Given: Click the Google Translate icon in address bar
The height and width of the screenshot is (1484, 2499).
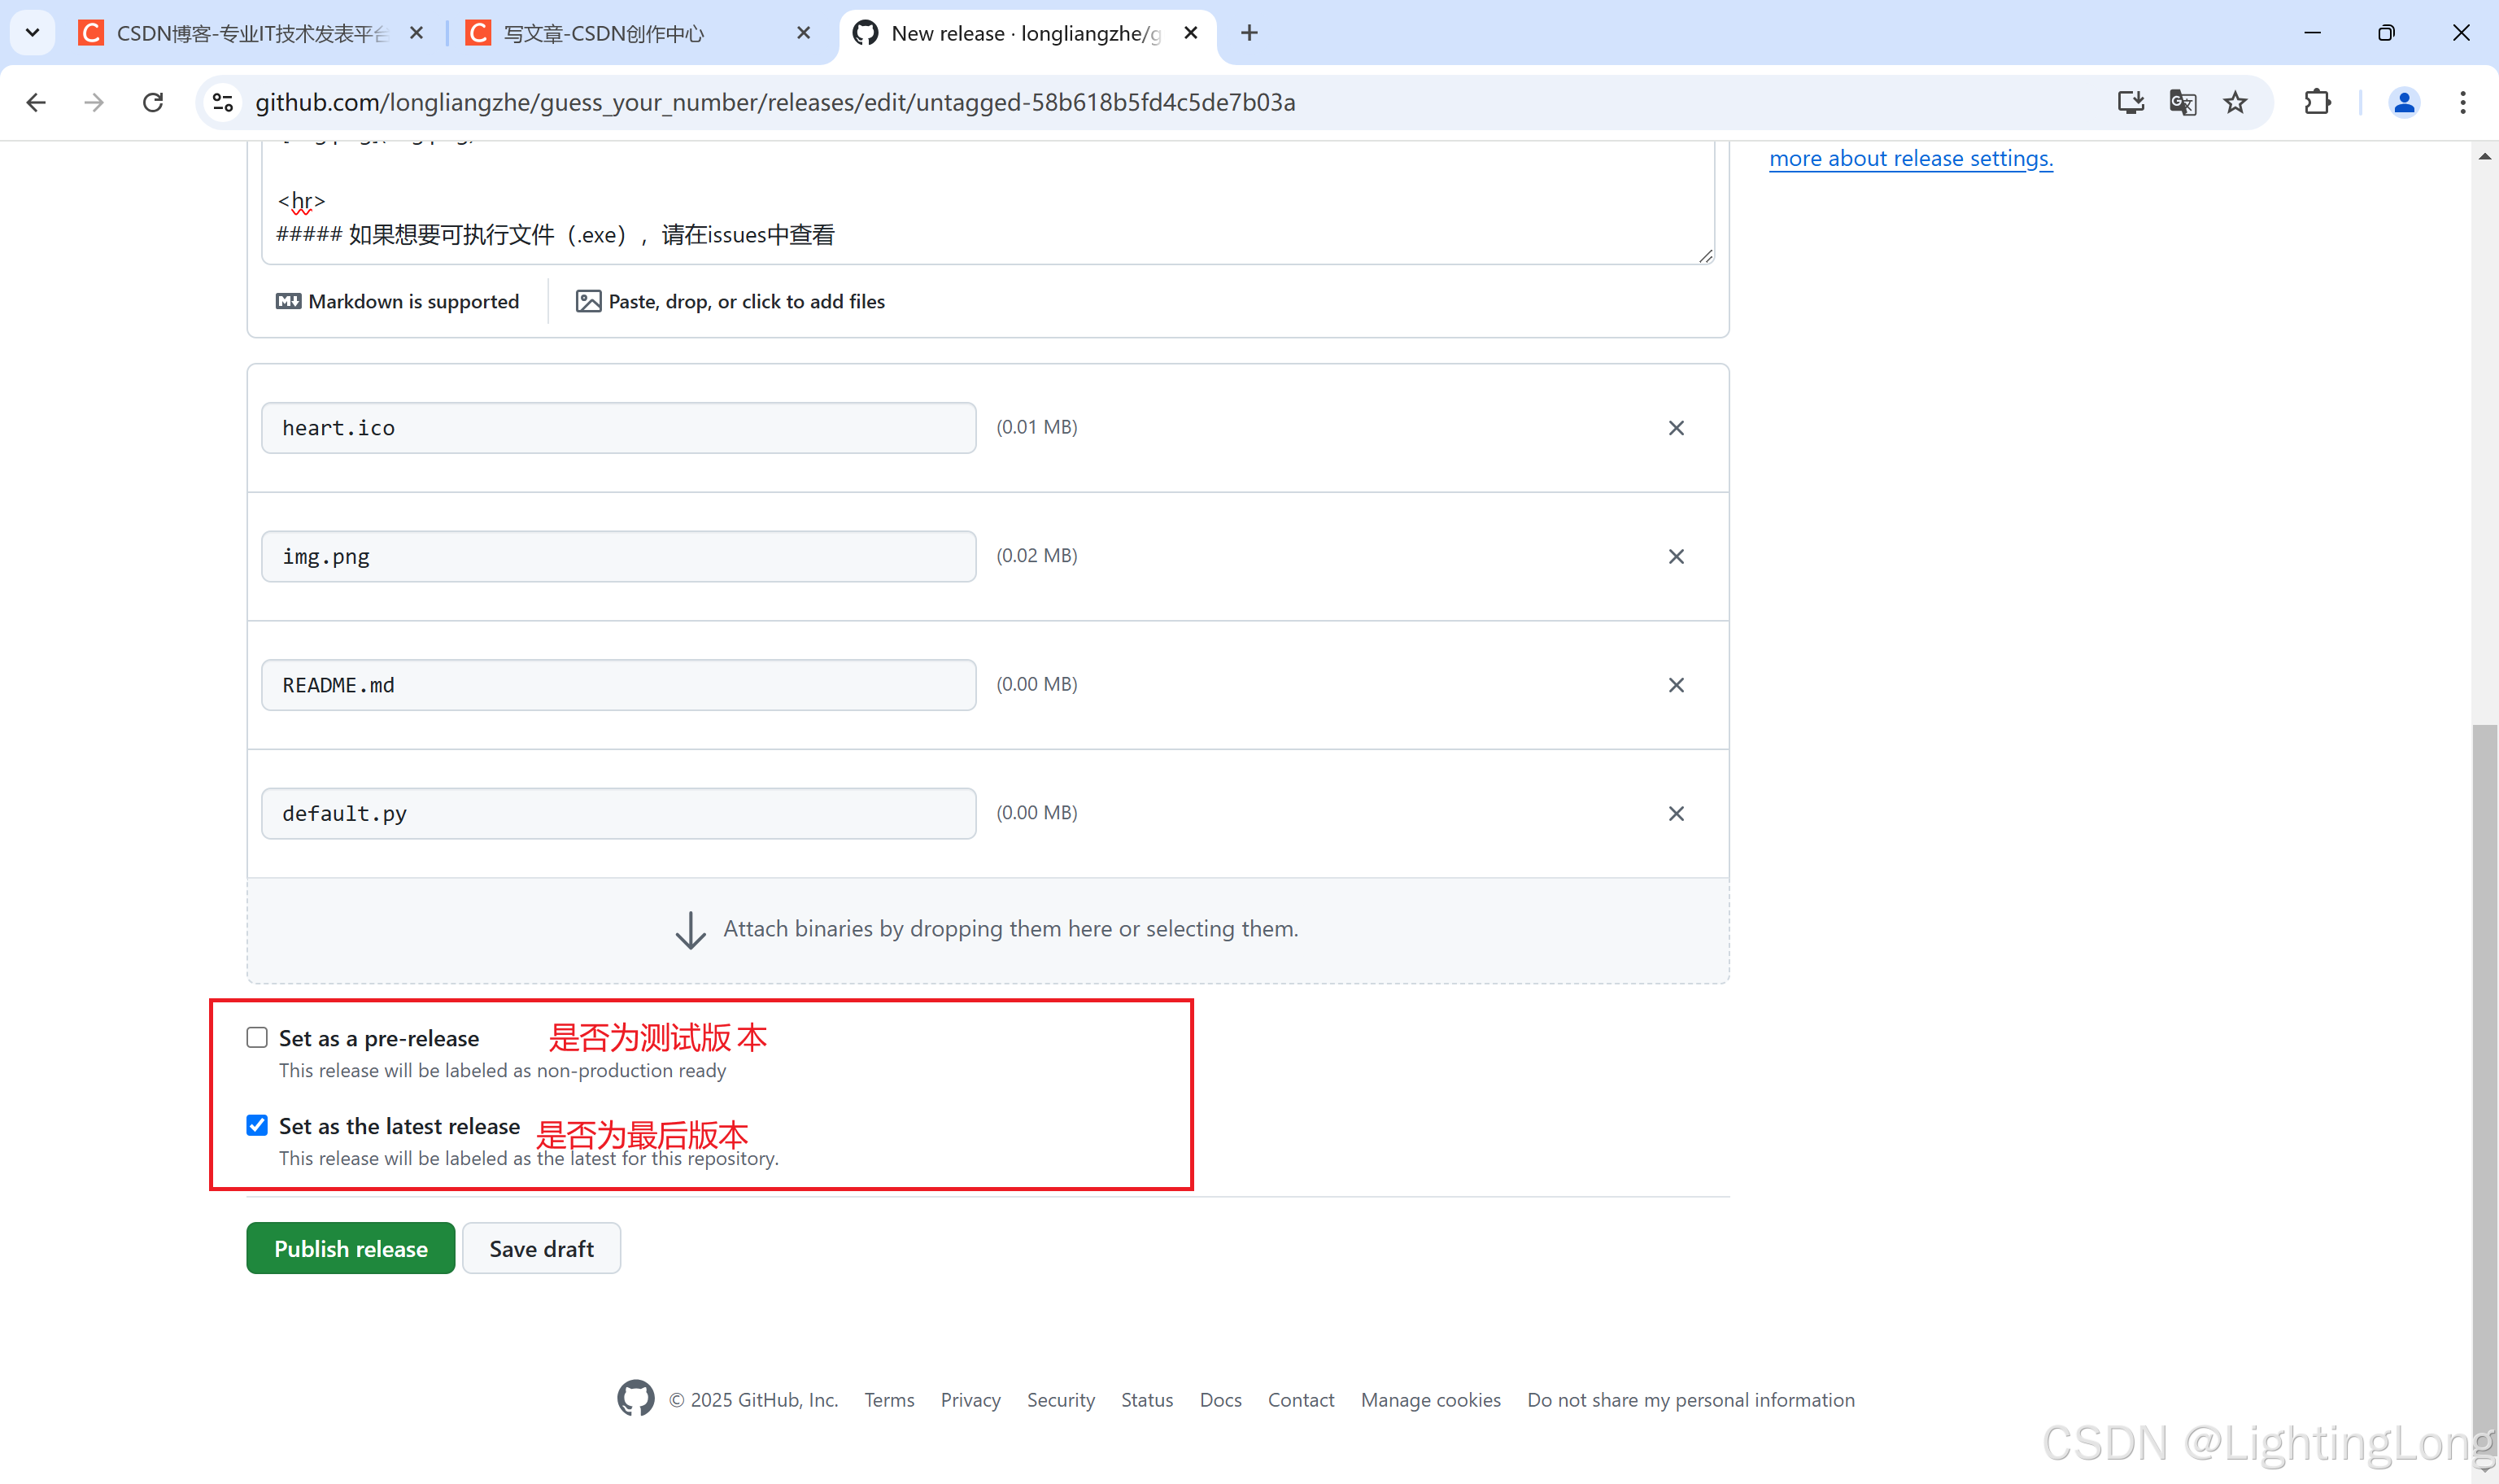Looking at the screenshot, I should click(2182, 102).
